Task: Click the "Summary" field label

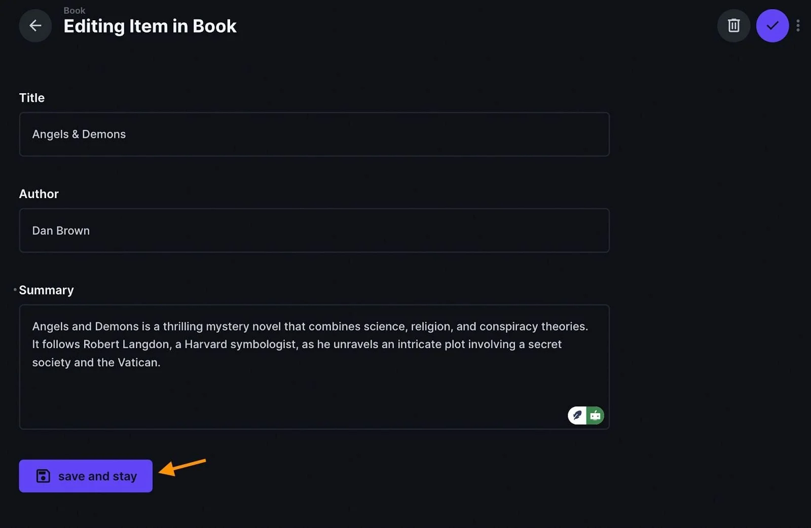Action: pos(46,290)
